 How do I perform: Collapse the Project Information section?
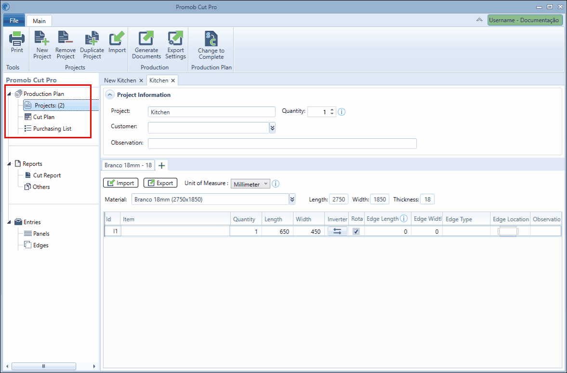(109, 95)
